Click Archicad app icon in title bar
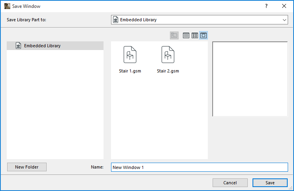The height and width of the screenshot is (191, 294). point(7,6)
